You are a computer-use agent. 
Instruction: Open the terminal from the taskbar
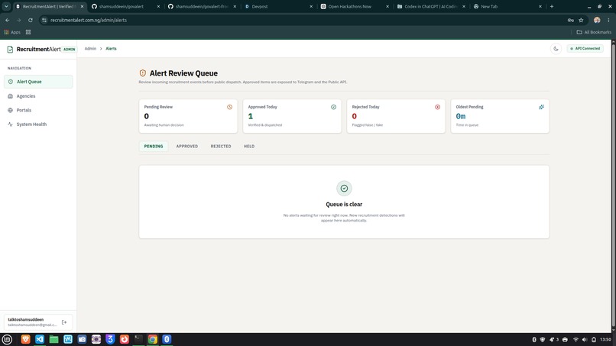138,339
